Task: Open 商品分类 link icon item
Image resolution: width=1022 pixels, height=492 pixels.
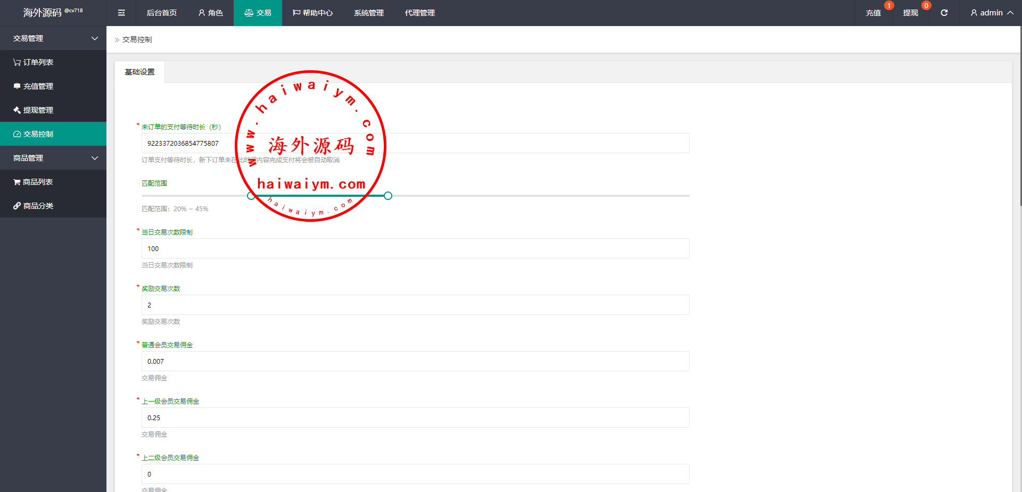Action: [x=17, y=206]
